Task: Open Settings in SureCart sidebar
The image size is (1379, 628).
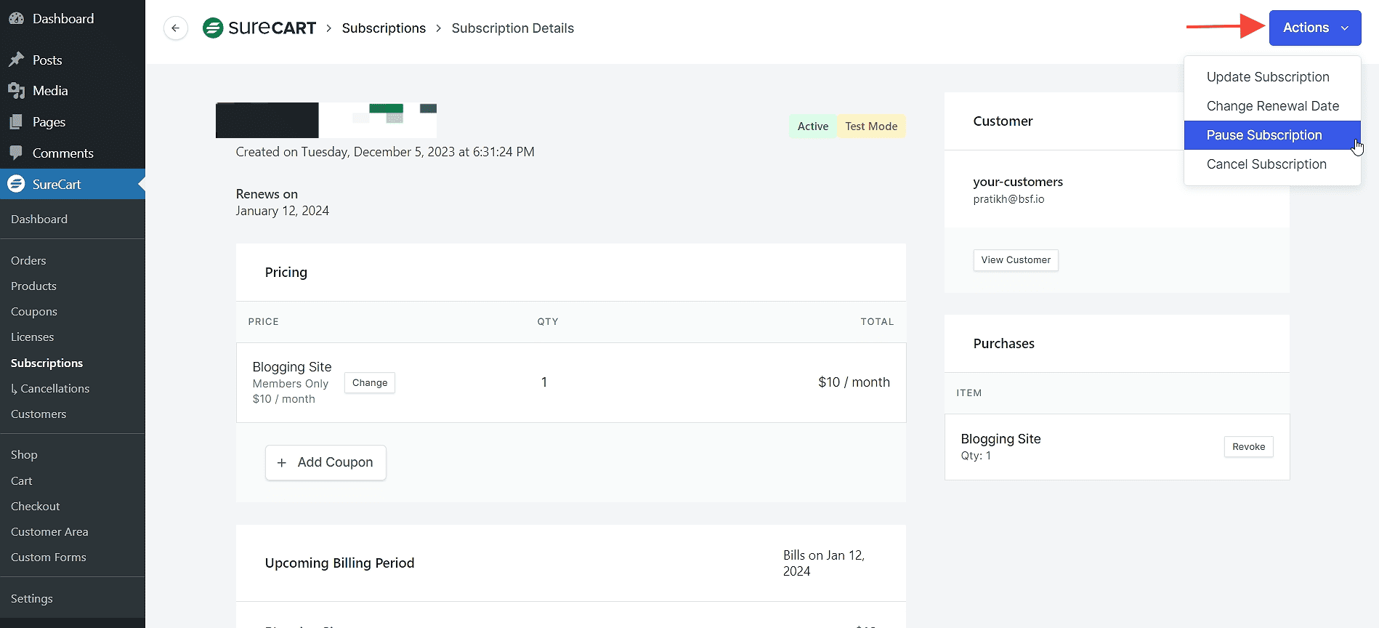Action: (32, 599)
